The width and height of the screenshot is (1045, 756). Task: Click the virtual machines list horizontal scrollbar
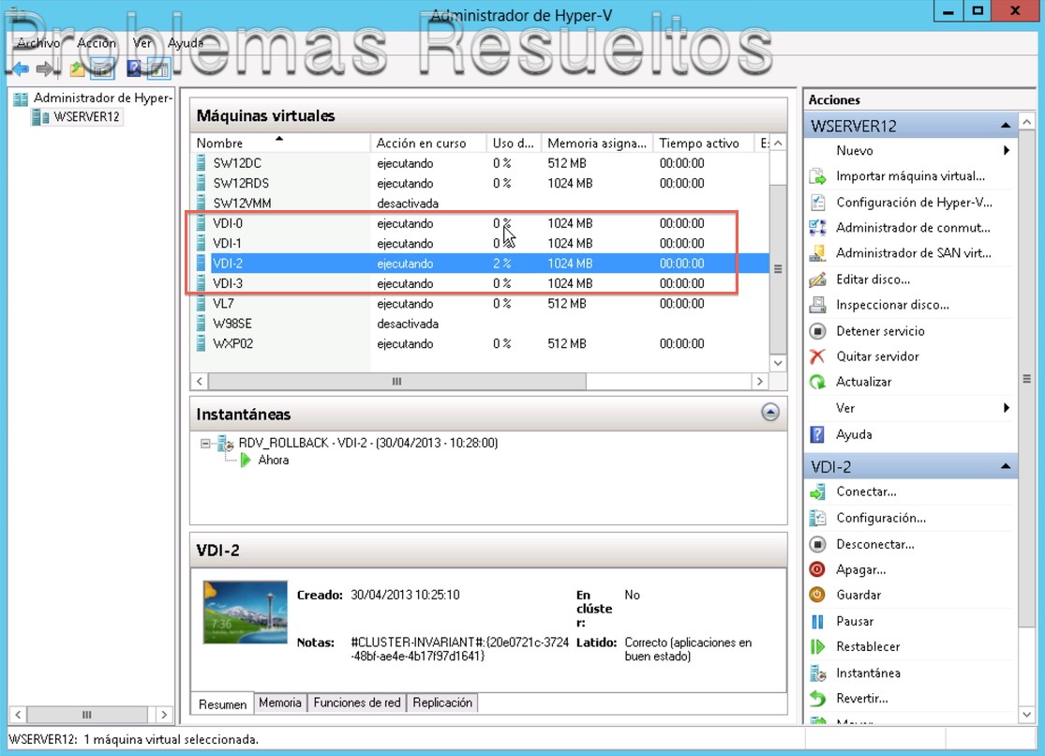coord(397,382)
